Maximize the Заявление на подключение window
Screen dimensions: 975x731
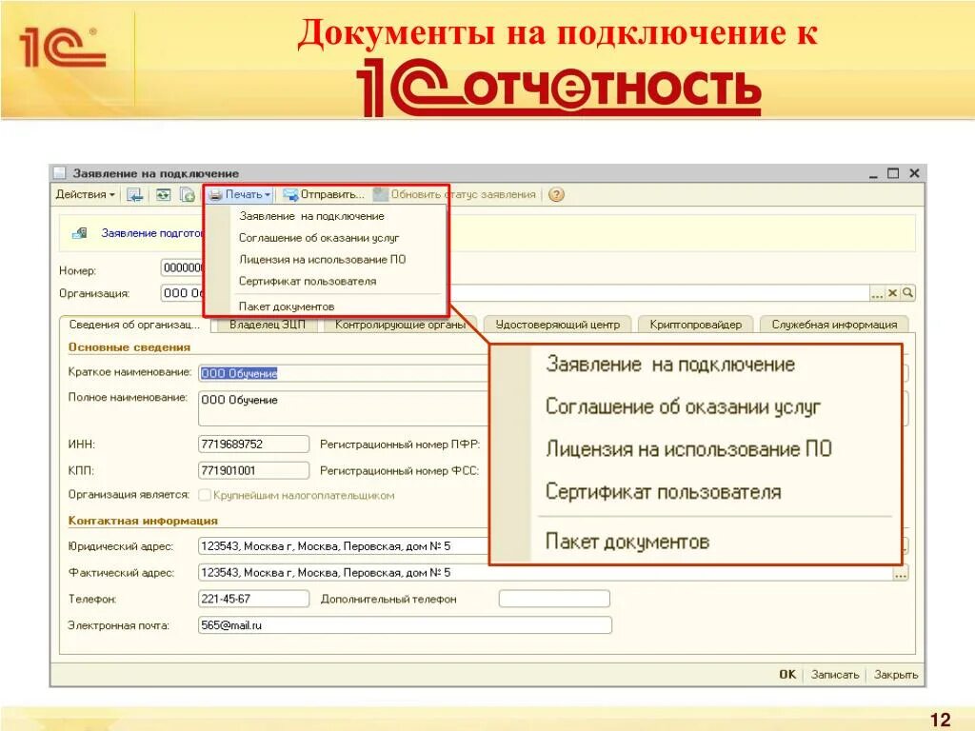893,173
